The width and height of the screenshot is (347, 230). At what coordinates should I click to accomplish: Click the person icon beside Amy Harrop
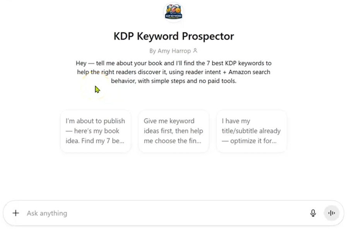[195, 51]
